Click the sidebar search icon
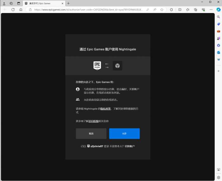Image resolution: width=222 pixels, height=181 pixels. click(x=219, y=17)
